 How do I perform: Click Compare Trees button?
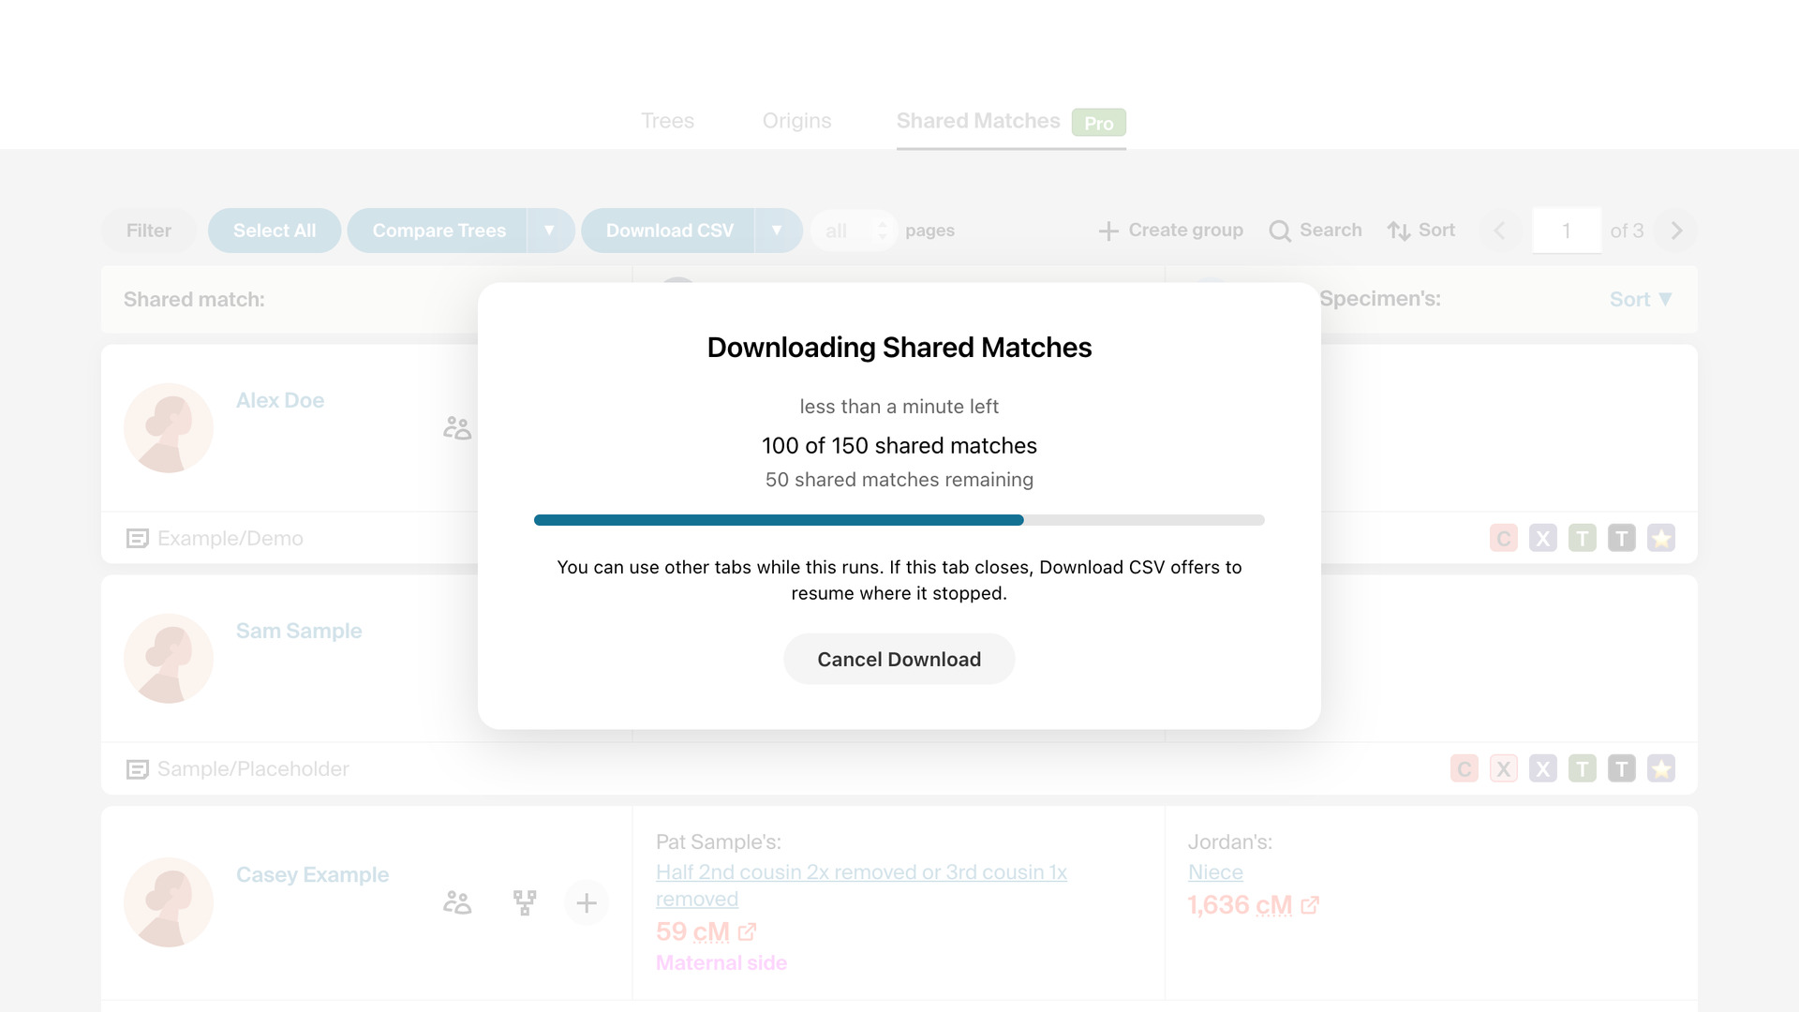click(x=438, y=231)
